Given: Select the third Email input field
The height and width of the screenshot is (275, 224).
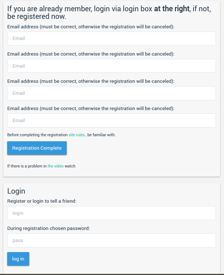Looking at the screenshot, I should coord(111,93).
